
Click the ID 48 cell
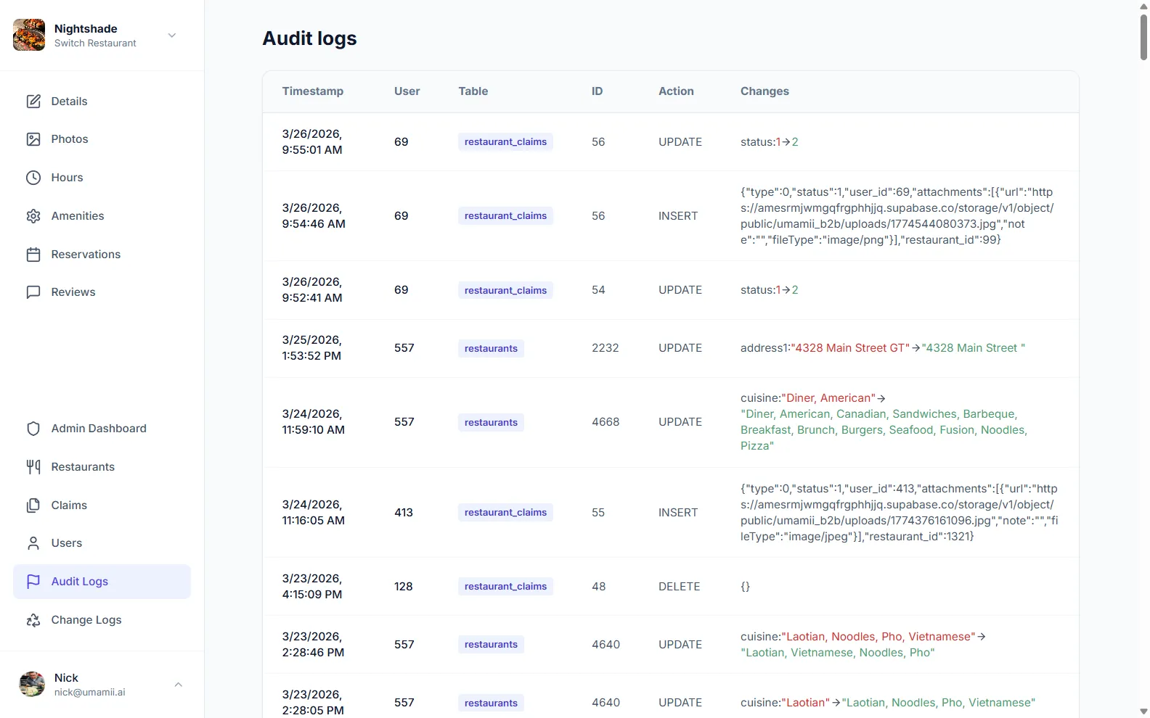click(x=599, y=587)
